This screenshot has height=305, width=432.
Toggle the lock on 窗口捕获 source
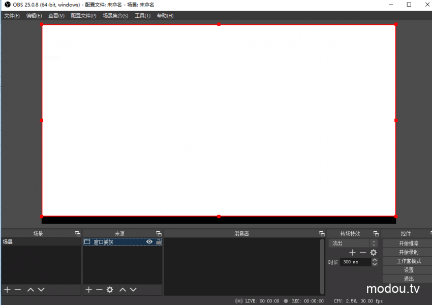click(x=159, y=242)
